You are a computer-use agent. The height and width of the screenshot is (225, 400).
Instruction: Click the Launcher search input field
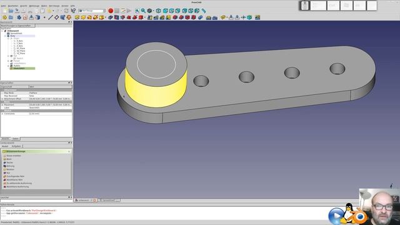click(36, 201)
